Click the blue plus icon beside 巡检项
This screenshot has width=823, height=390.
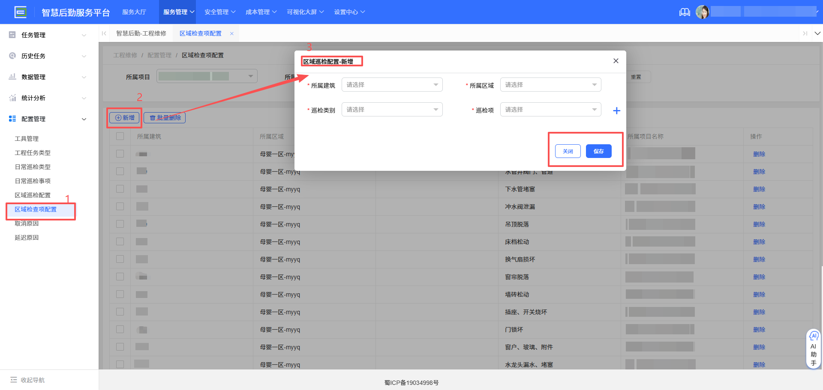click(x=616, y=111)
